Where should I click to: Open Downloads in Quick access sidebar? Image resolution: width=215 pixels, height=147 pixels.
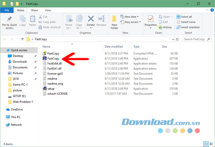[20, 62]
